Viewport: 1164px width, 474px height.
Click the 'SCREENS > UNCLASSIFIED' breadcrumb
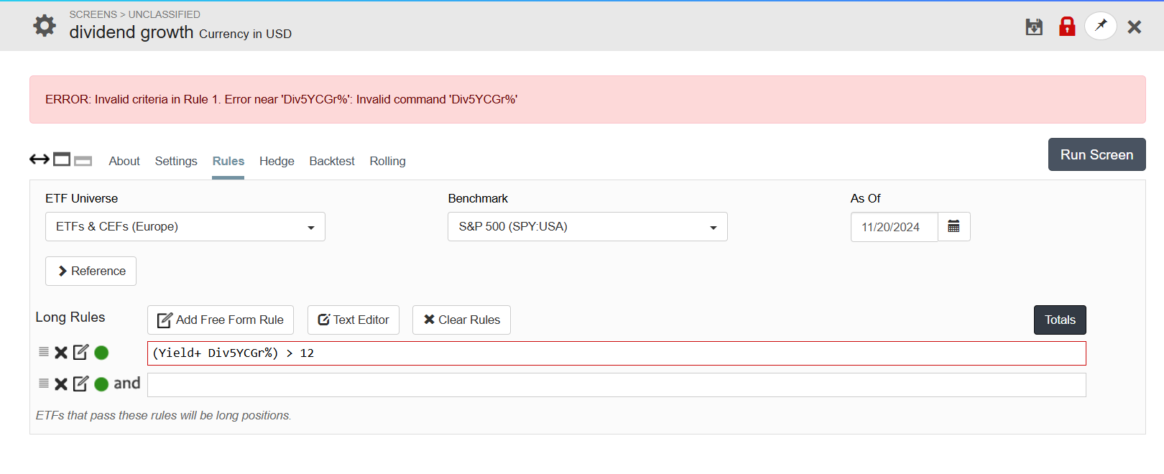(134, 14)
